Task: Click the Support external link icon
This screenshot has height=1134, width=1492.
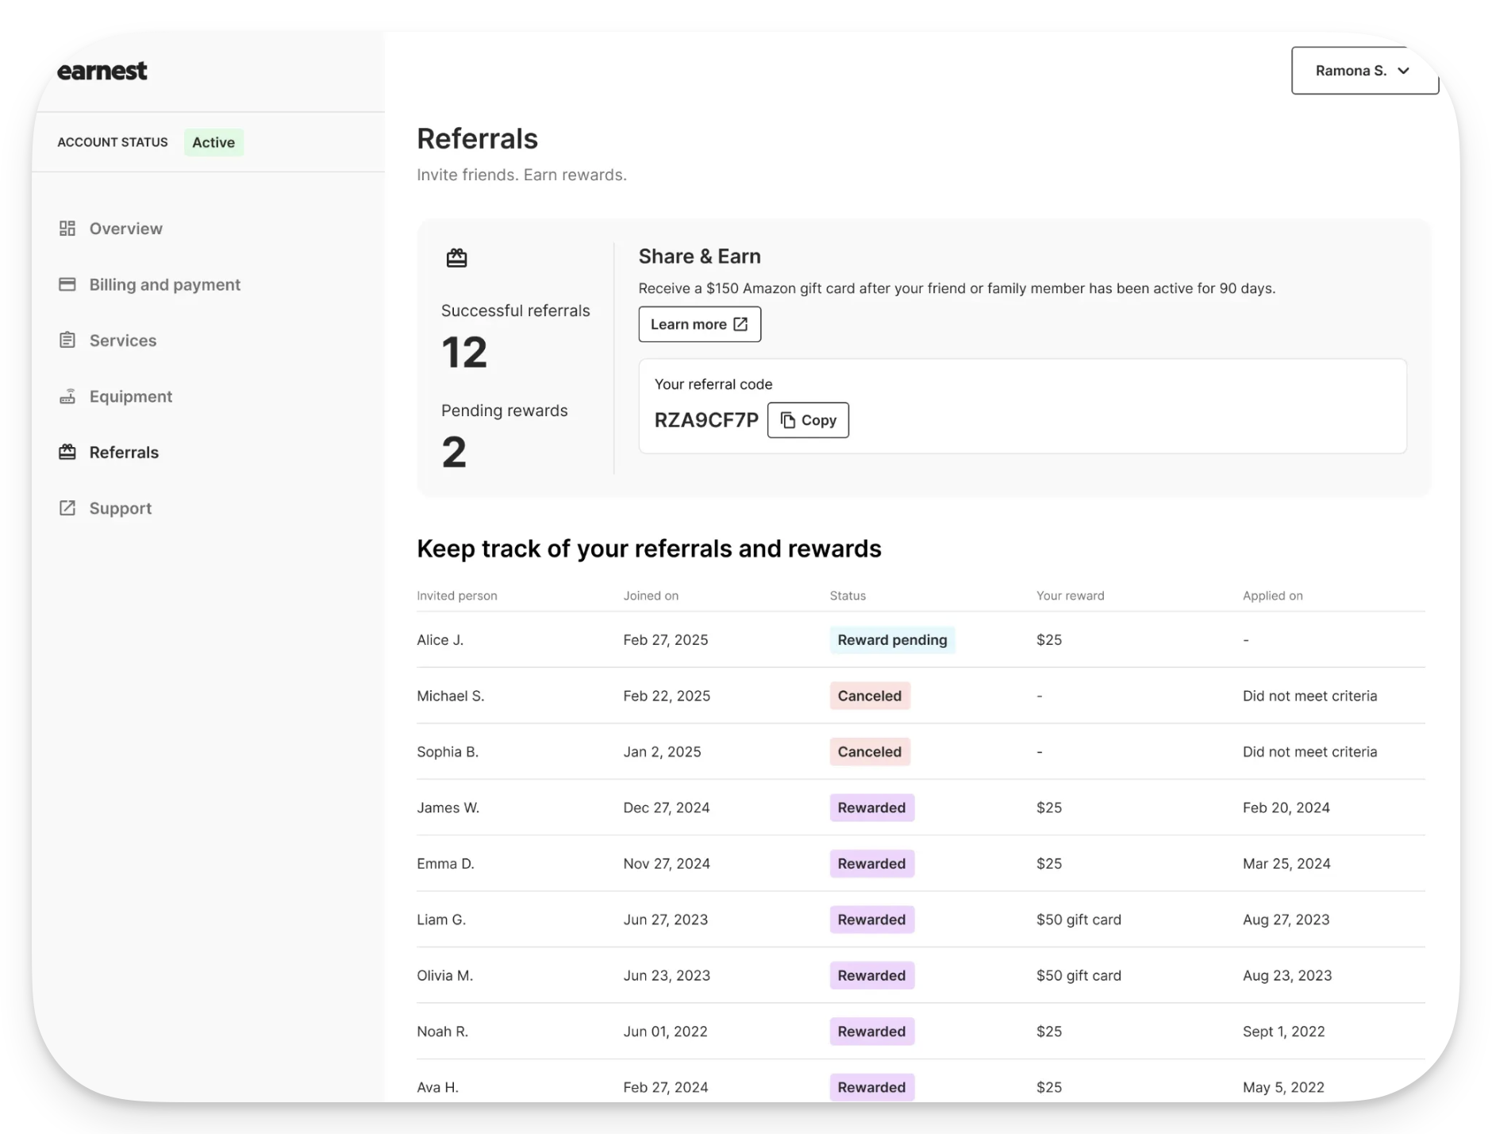Action: click(x=67, y=507)
